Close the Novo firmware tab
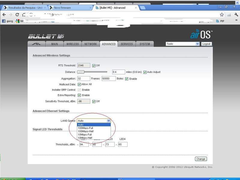This screenshot has height=180, width=240. pyautogui.click(x=90, y=8)
